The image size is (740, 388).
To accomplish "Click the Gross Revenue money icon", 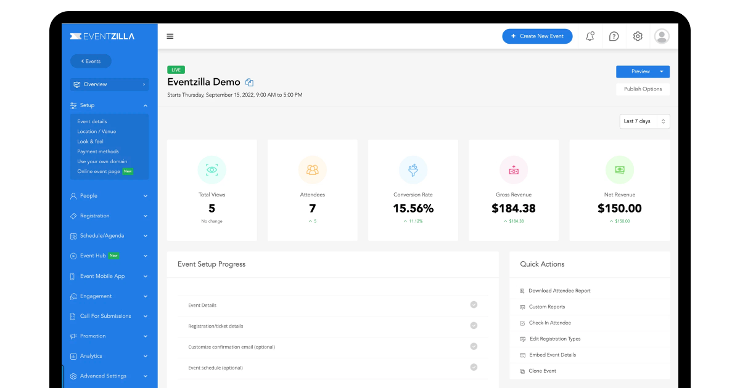I will (x=514, y=170).
